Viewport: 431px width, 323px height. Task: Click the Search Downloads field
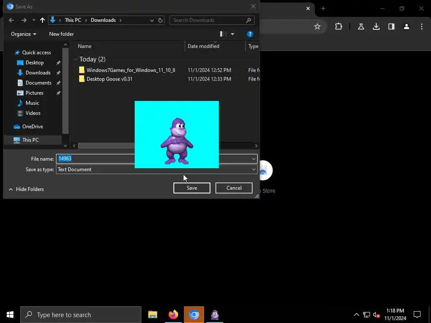[x=212, y=20]
